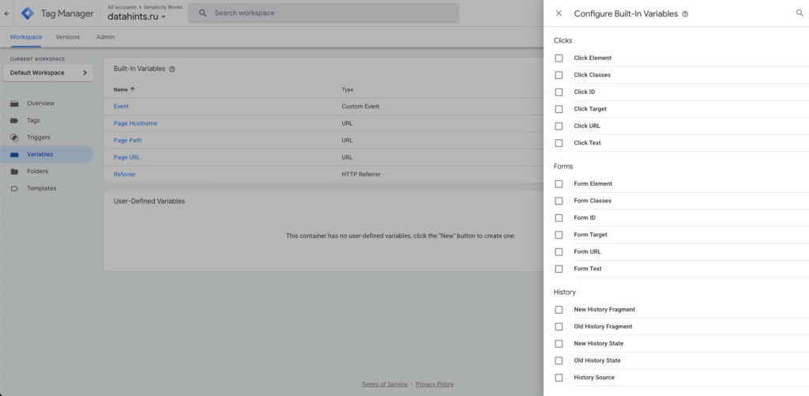Viewport: 809px width, 396px height.
Task: Check the History Source variable
Action: pyautogui.click(x=559, y=378)
